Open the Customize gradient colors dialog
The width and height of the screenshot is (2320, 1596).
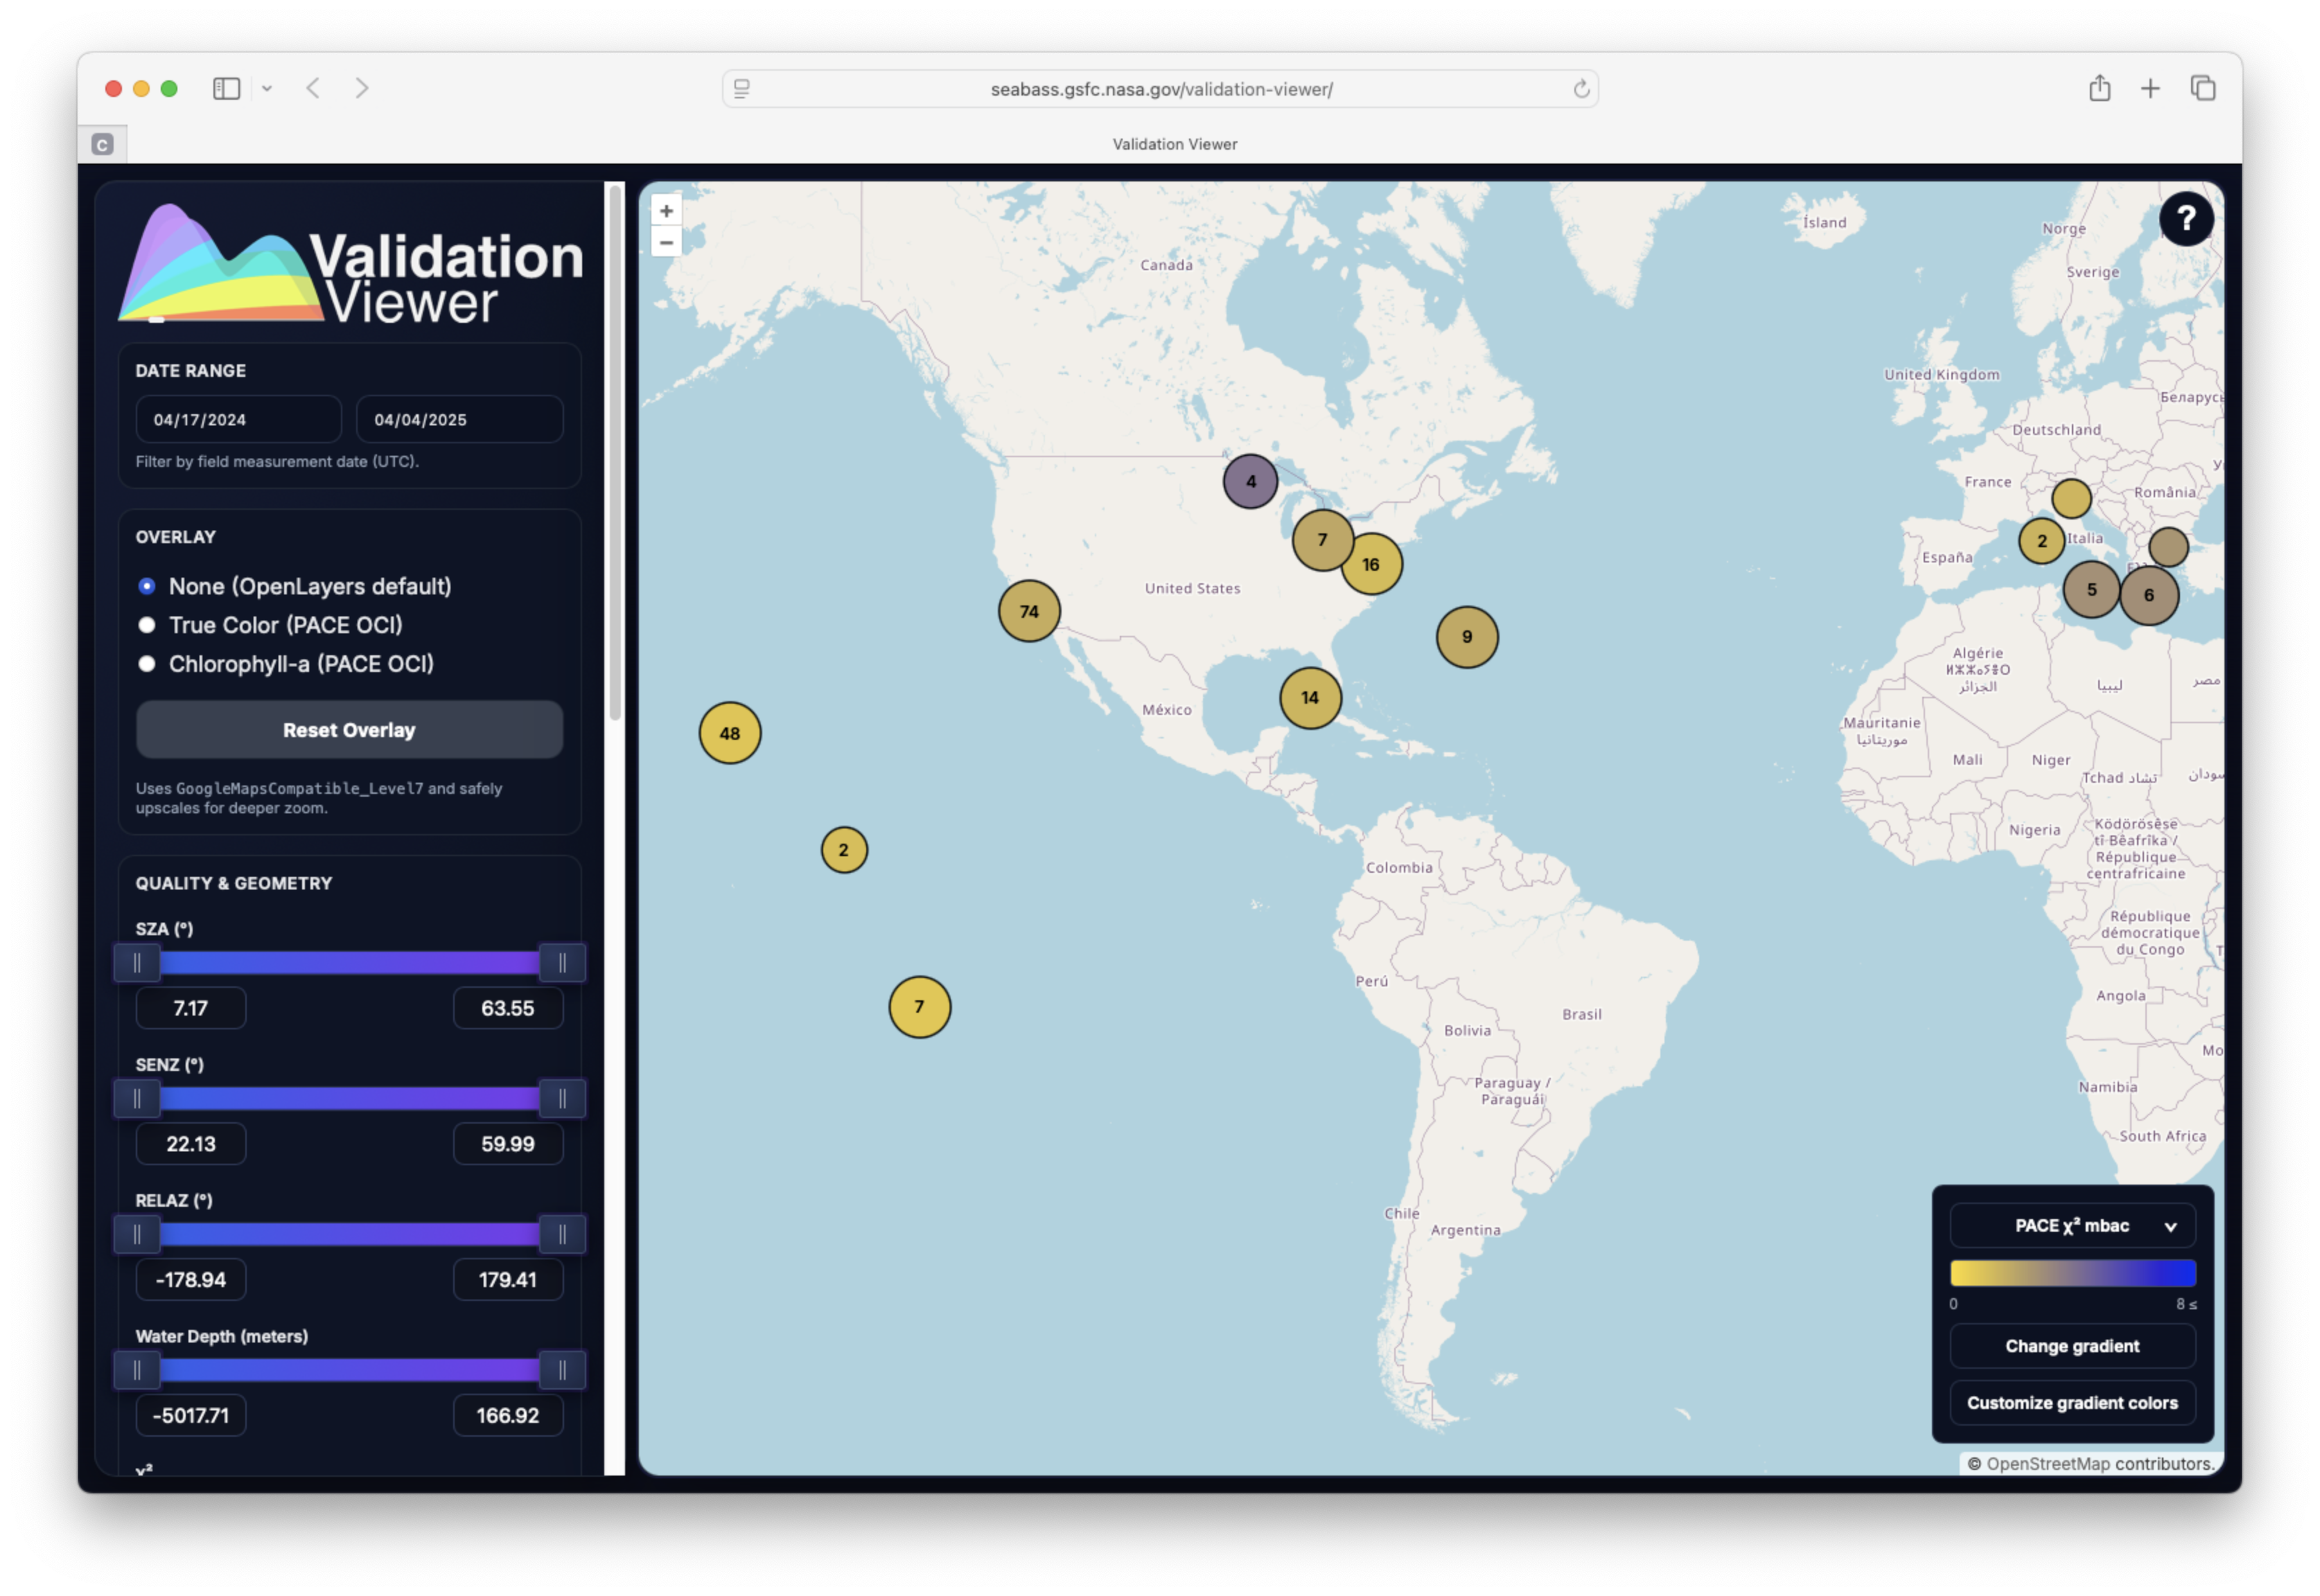[x=2072, y=1402]
